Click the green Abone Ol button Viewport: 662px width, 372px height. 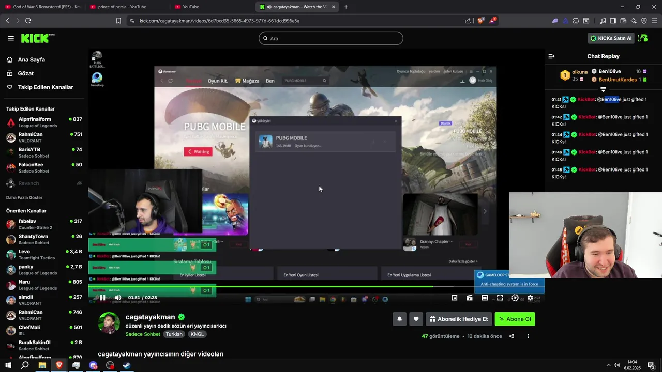pos(515,319)
